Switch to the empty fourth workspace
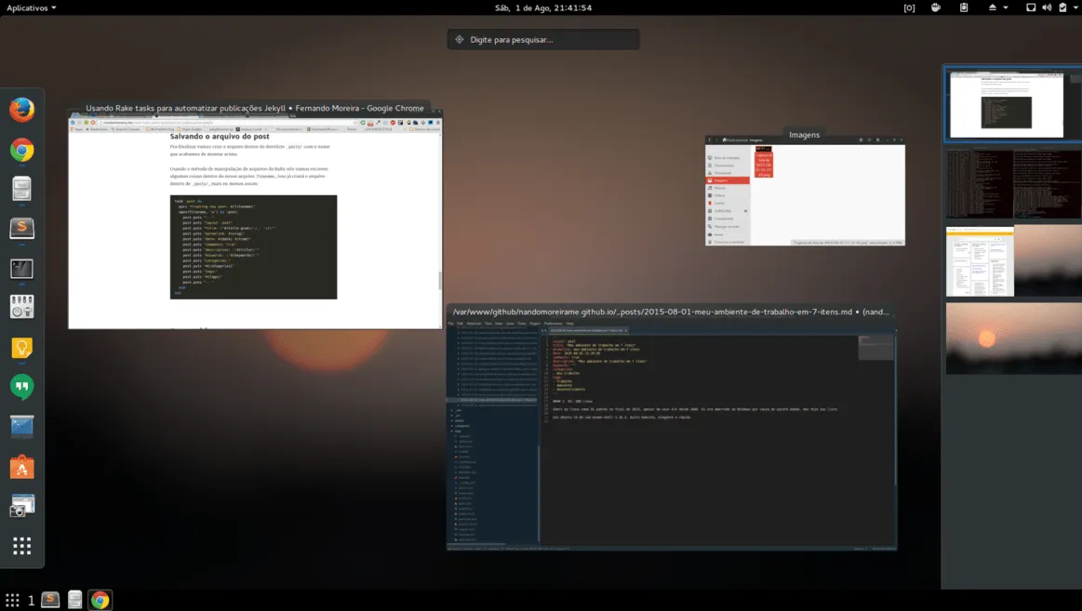 click(1014, 338)
